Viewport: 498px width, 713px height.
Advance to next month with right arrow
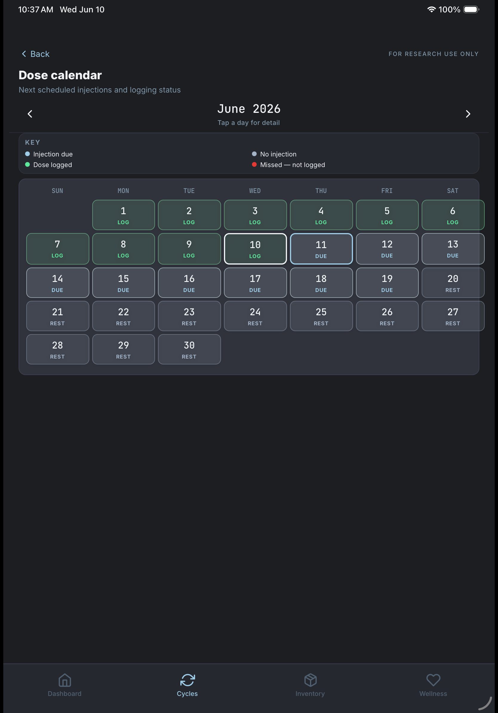(468, 114)
